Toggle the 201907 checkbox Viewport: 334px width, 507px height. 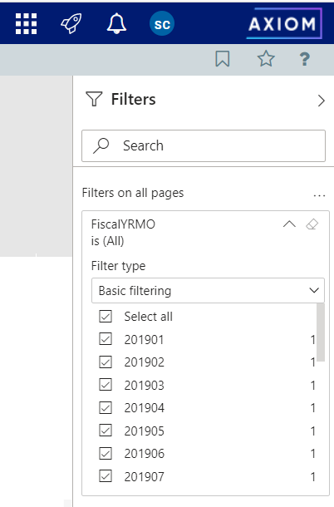[106, 476]
